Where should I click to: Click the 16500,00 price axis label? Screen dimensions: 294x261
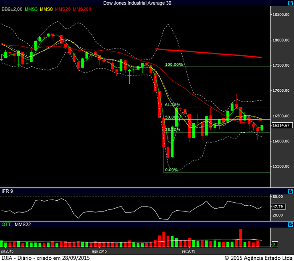pyautogui.click(x=281, y=116)
